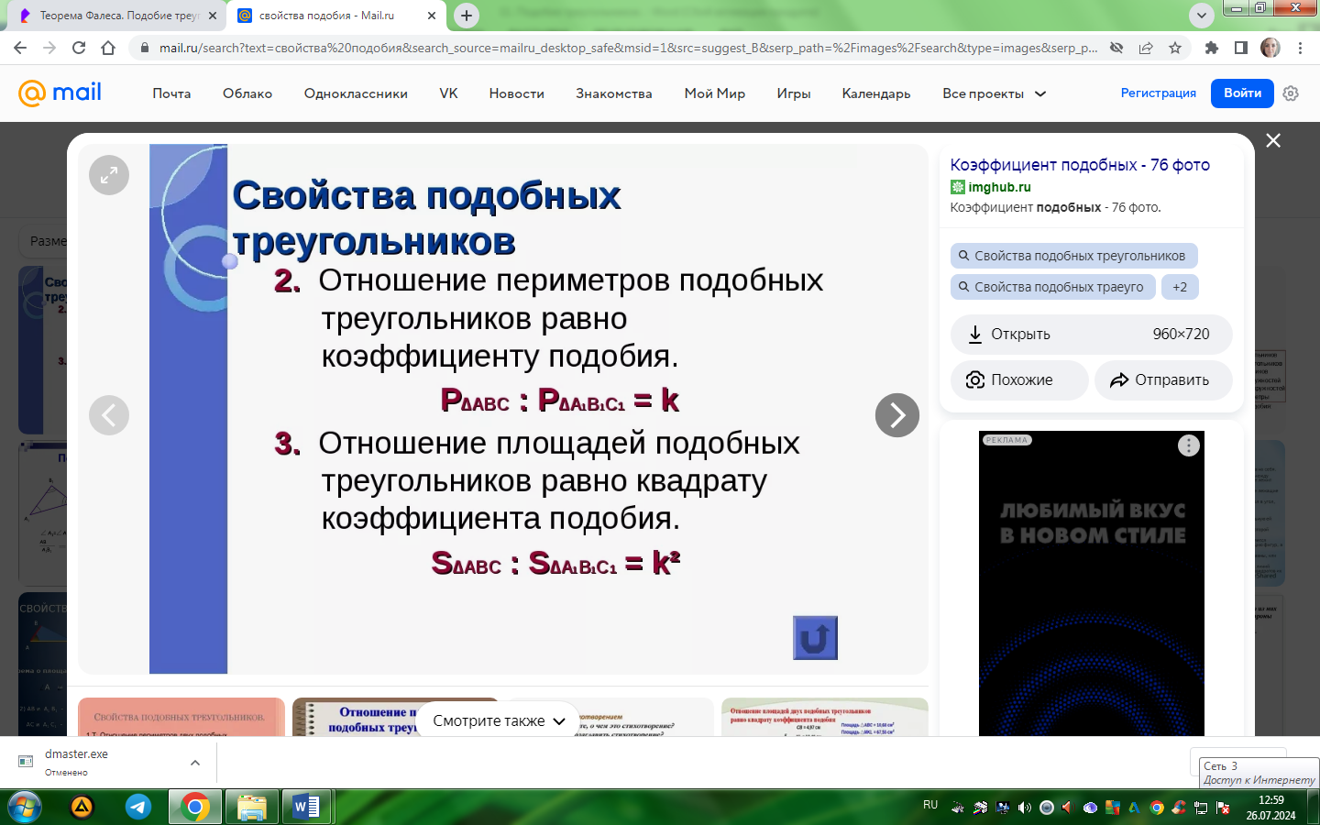
Task: Expand the image to fullscreen view
Action: coord(109,175)
